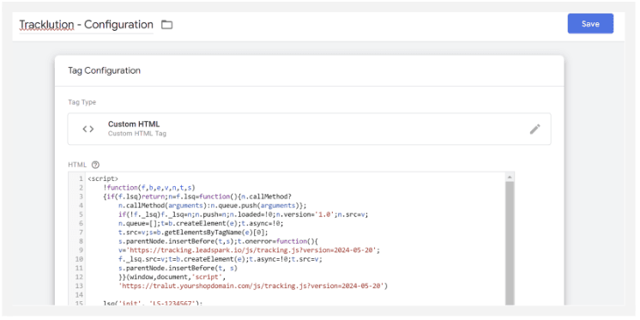Click the empty line 14 in editor
The height and width of the screenshot is (320, 640).
(295, 295)
